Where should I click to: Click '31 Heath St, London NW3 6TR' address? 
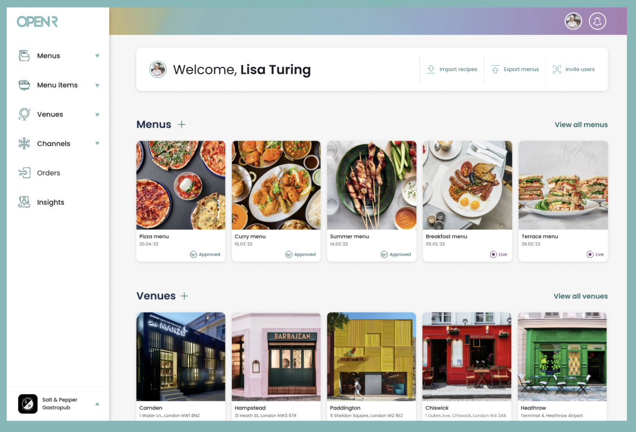pos(266,415)
